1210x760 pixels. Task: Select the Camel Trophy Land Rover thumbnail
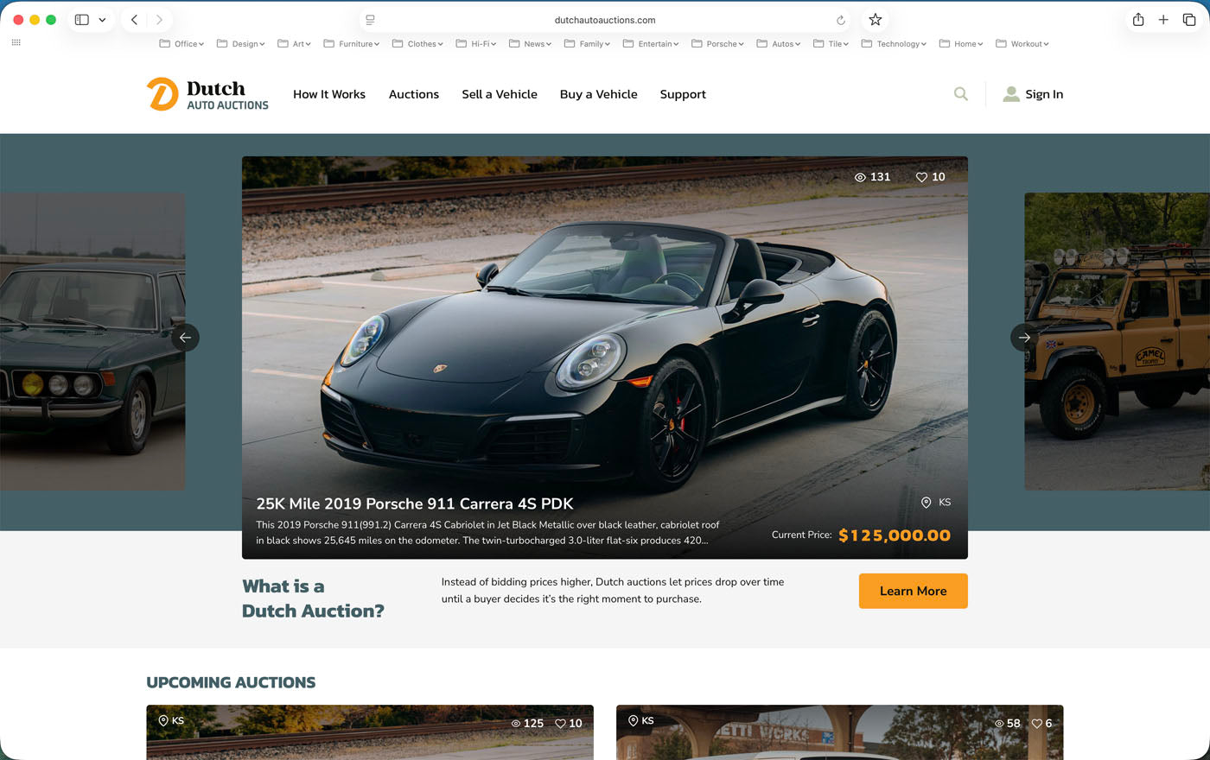point(1117,341)
